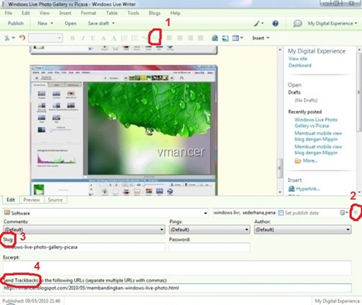Open the Software category dropdown
The width and height of the screenshot is (362, 305).
pos(206,213)
